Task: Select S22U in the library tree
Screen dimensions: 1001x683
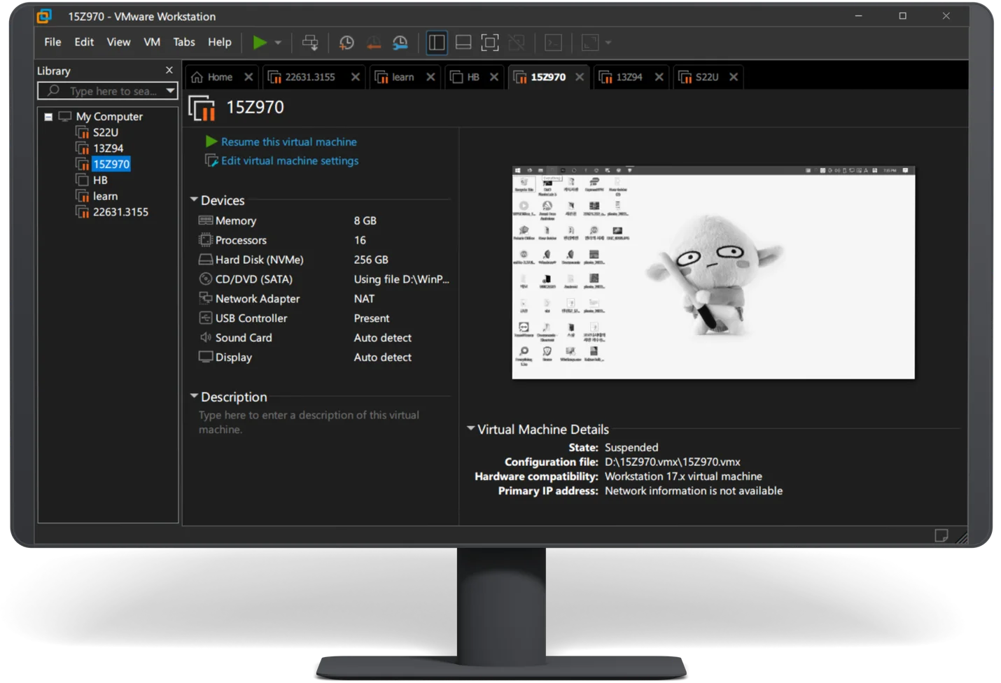Action: 106,132
